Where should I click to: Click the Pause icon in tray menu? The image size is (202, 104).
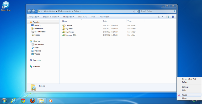point(179,95)
